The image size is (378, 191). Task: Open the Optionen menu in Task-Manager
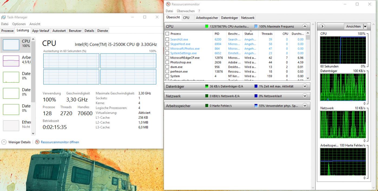(19, 24)
